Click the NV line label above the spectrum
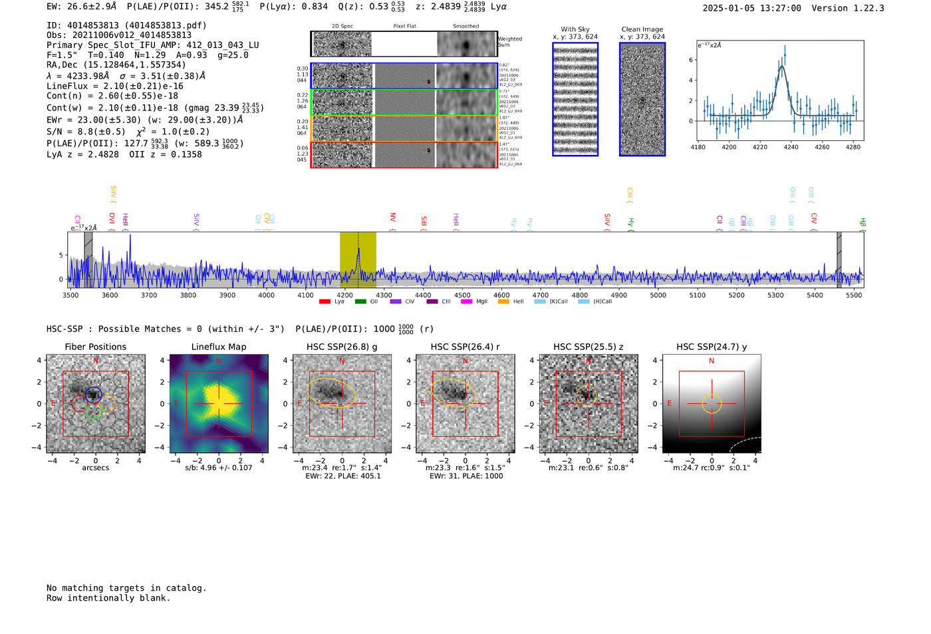This screenshot has height=634, width=931. tap(393, 218)
